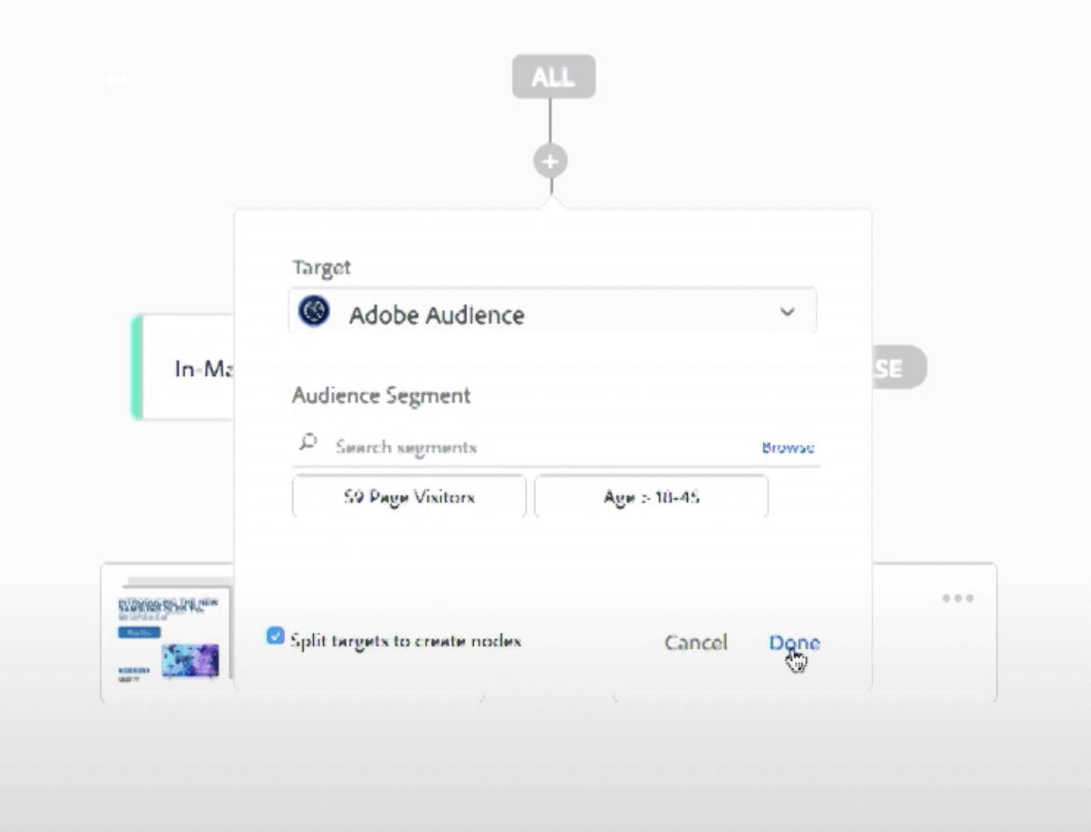Select the S9 Page Visitors segment chip

[x=410, y=497]
